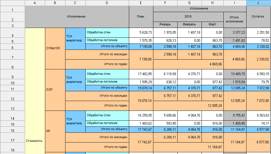271x154 pixels.
Task: Select cell with value 17 482,85
Action: 141,74
